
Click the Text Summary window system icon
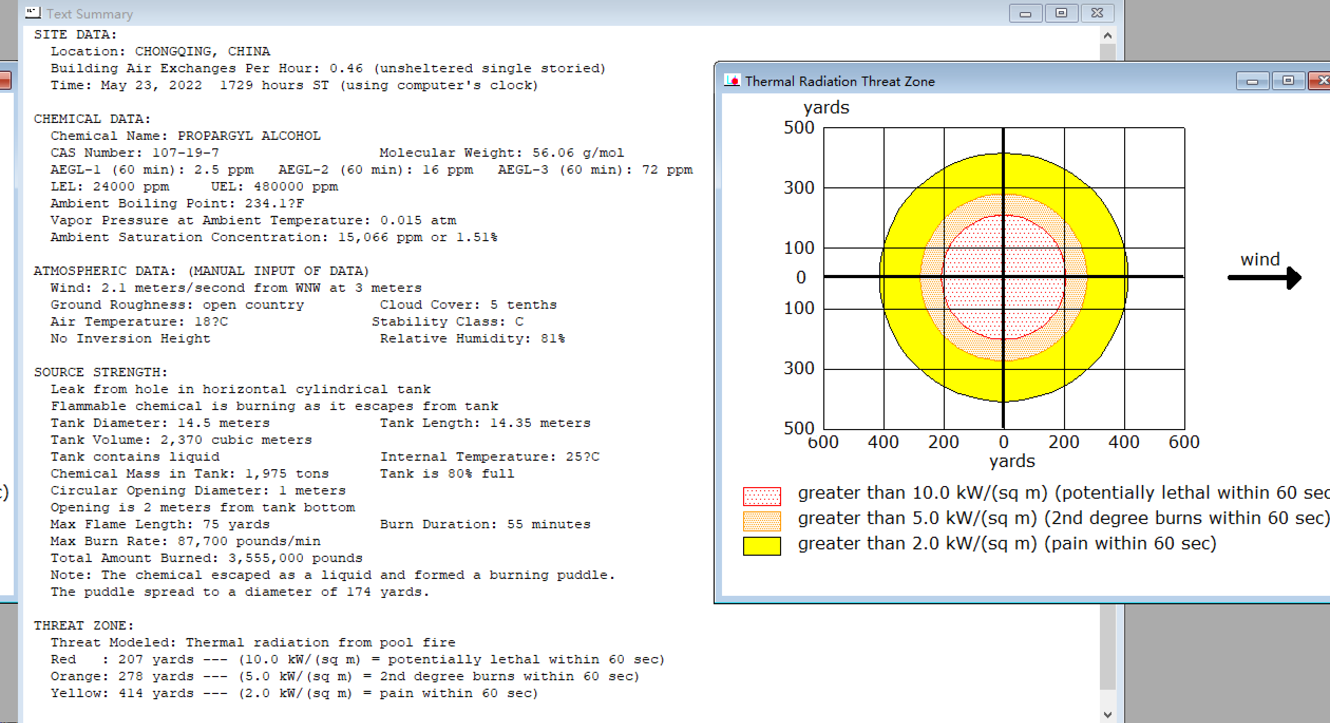33,13
